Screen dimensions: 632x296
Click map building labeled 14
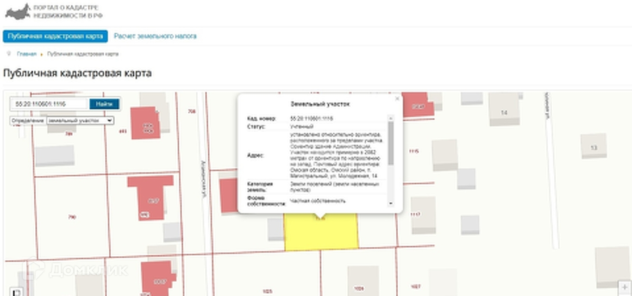coord(504,109)
